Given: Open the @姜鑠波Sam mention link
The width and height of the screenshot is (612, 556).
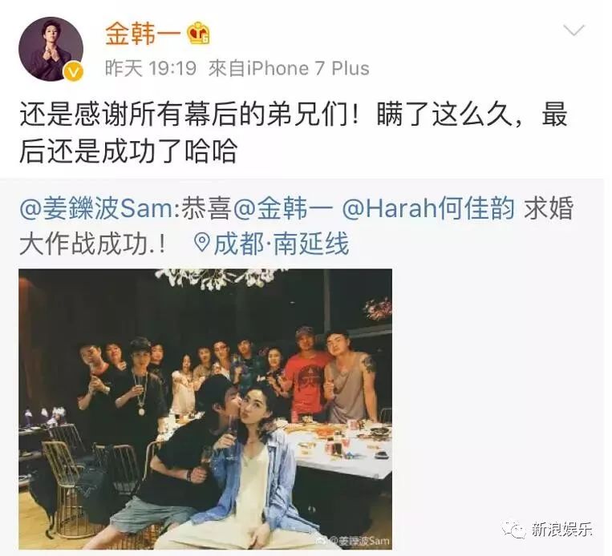Looking at the screenshot, I should [x=95, y=208].
